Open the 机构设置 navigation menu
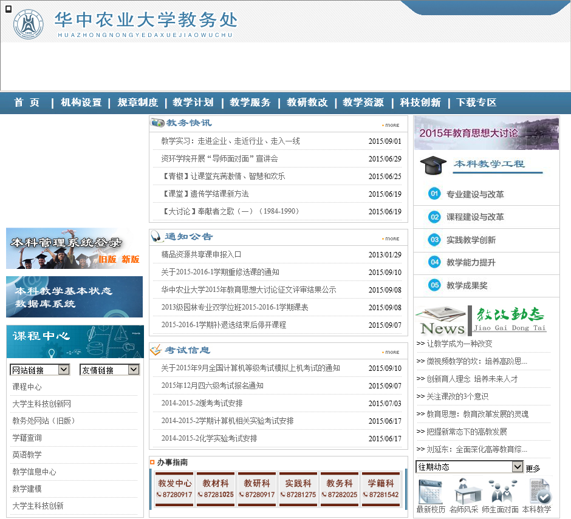The height and width of the screenshot is (519, 571). click(81, 103)
